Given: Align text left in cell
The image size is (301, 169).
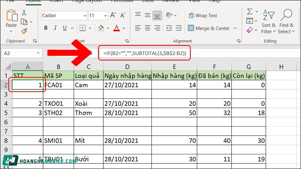Looking at the screenshot, I should pos(138,28).
